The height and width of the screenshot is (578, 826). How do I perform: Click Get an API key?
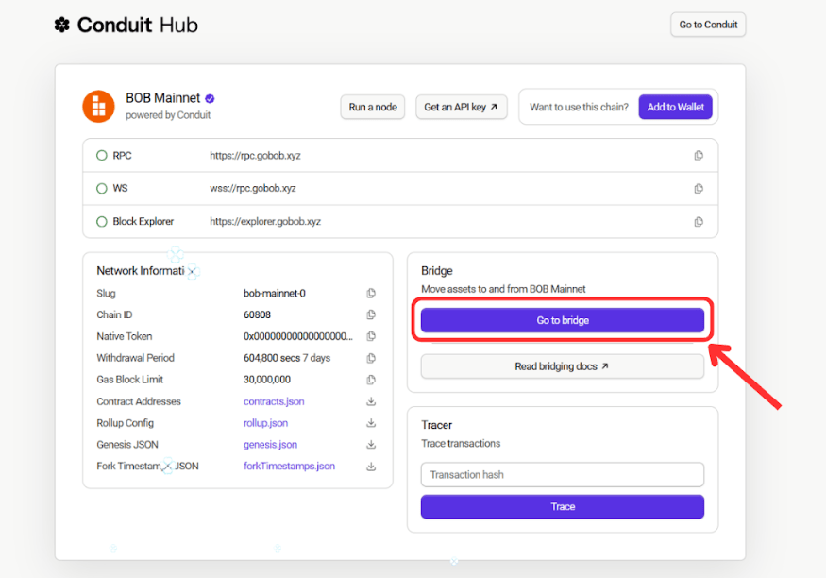click(461, 108)
